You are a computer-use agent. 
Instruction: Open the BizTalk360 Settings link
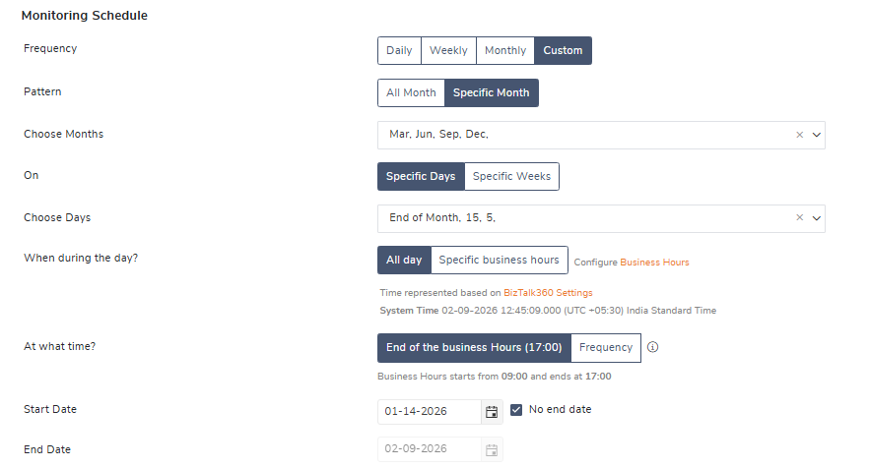[548, 293]
